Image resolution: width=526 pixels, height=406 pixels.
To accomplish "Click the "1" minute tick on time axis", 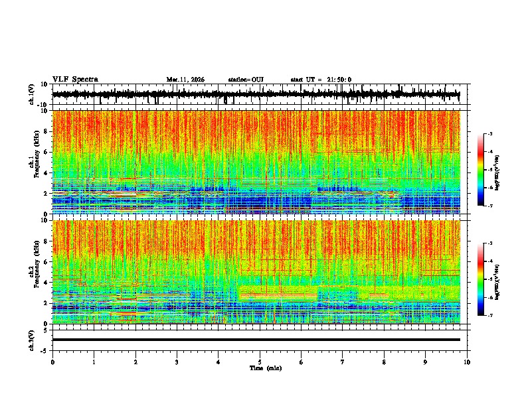I will pyautogui.click(x=94, y=362).
